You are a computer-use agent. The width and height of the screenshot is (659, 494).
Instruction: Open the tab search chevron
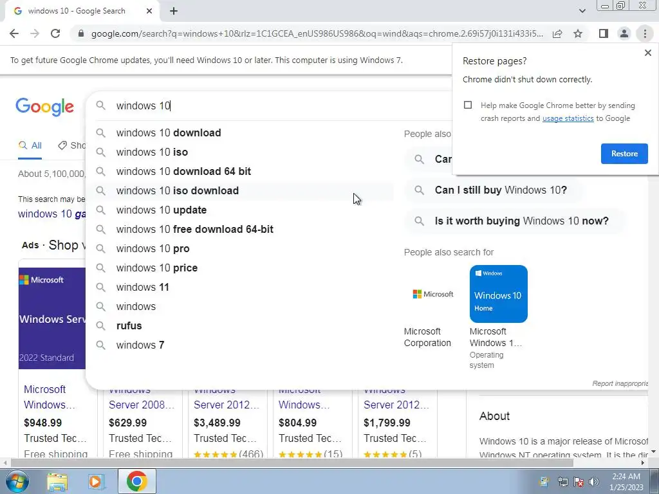pyautogui.click(x=582, y=11)
